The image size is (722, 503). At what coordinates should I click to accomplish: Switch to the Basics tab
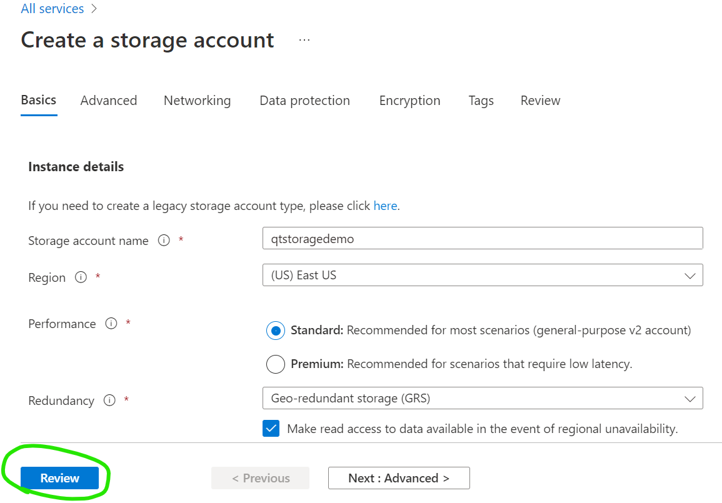tap(39, 101)
